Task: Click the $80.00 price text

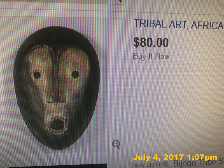Action: (151, 42)
